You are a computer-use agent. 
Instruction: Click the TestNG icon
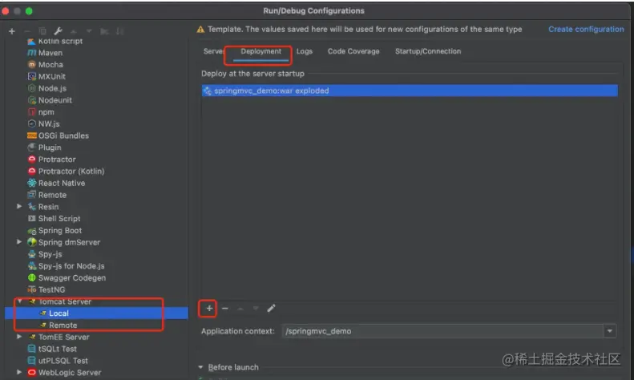pyautogui.click(x=32, y=289)
